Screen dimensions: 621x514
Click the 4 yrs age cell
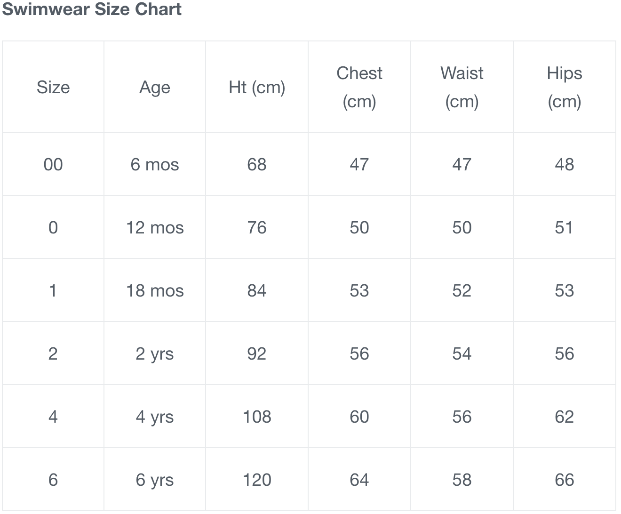155,417
